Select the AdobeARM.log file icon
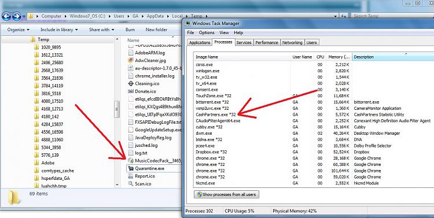Viewport: 434px width, 218px height. 131,53
